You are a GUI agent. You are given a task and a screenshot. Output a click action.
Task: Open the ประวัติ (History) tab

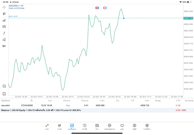point(84,127)
